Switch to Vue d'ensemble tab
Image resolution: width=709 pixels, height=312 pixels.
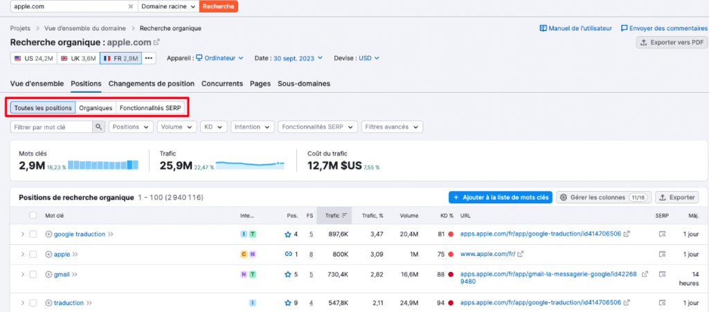pyautogui.click(x=37, y=84)
